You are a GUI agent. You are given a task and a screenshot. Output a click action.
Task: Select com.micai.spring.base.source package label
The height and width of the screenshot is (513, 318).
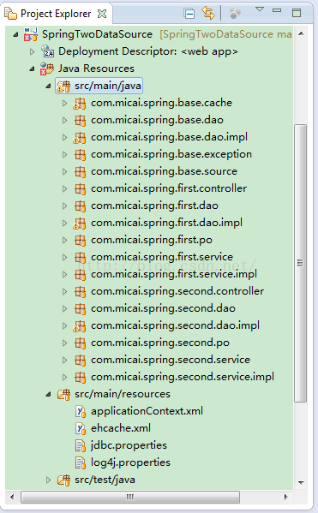tap(164, 171)
